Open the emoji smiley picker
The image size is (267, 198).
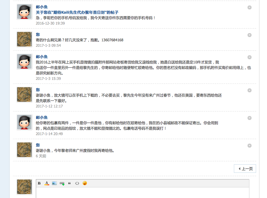point(85,183)
